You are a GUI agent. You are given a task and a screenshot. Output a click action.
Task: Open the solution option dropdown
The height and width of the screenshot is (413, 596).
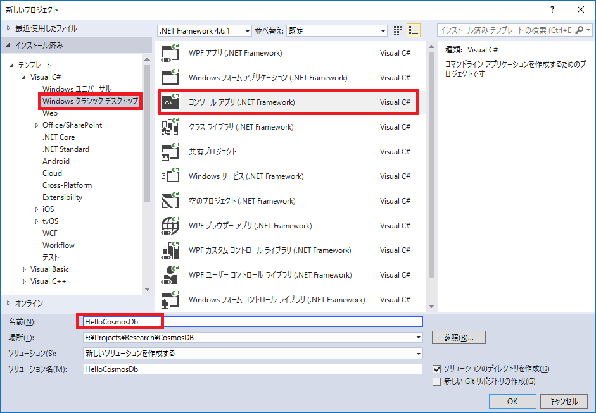(x=419, y=354)
